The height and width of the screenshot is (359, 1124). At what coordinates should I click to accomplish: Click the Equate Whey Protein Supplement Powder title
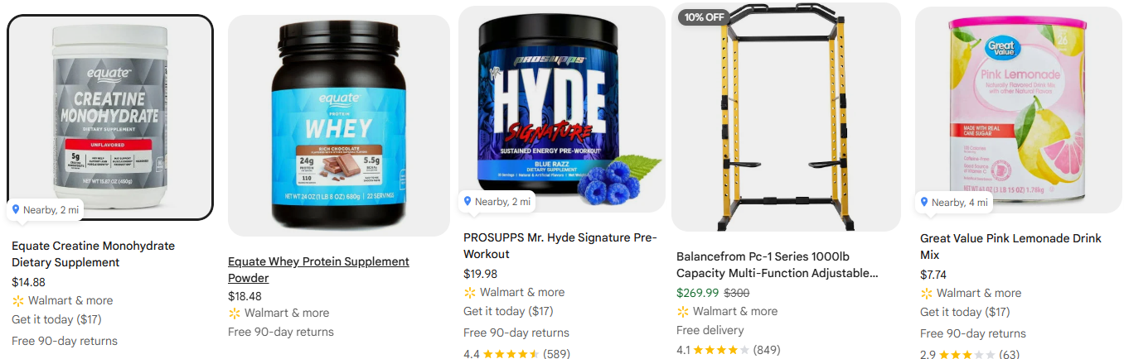pyautogui.click(x=318, y=270)
